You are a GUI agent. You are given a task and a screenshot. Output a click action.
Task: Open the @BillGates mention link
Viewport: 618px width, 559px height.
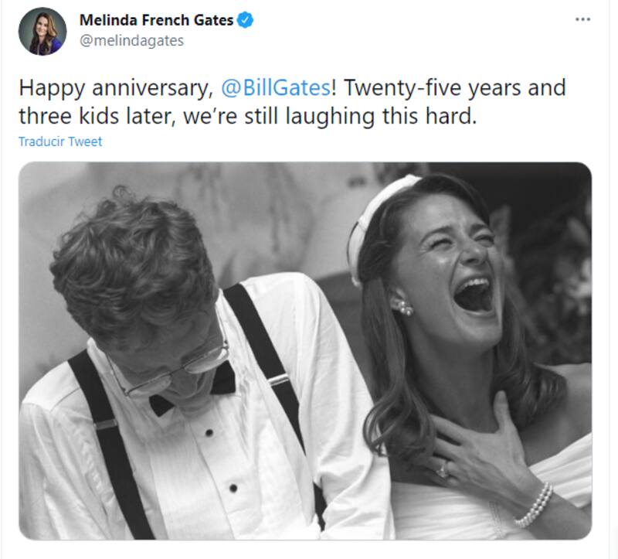[x=276, y=87]
